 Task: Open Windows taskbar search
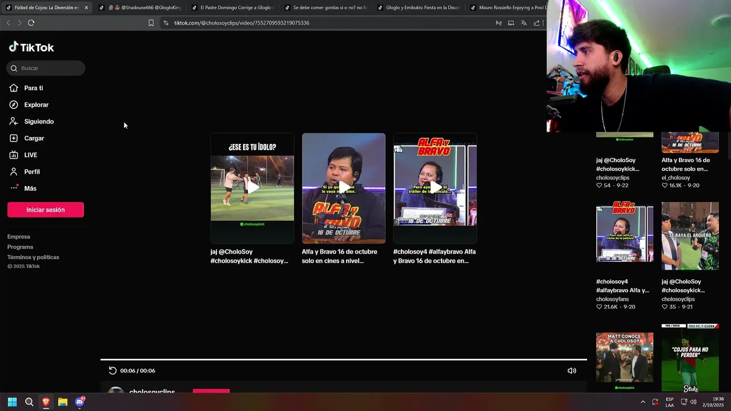(x=29, y=402)
